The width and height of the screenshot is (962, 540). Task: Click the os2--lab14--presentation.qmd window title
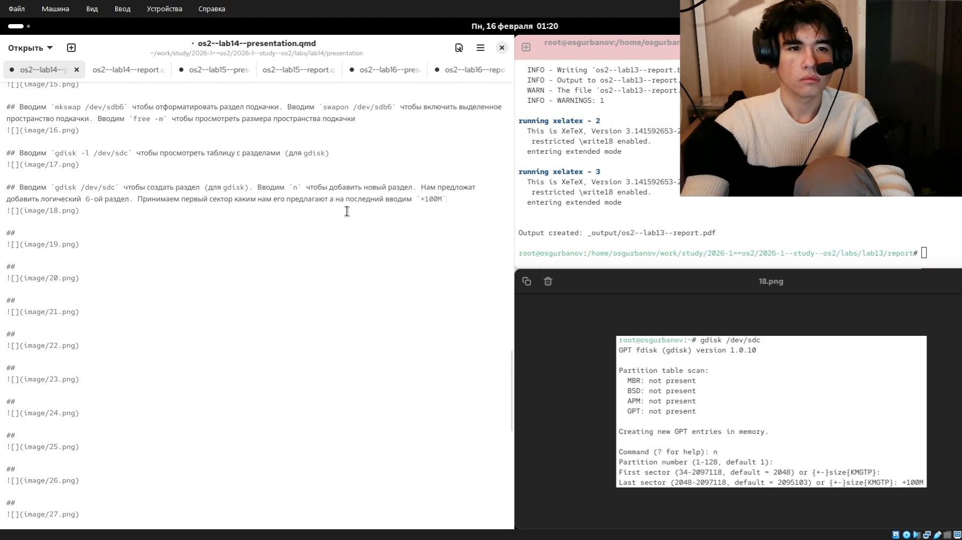pyautogui.click(x=256, y=43)
